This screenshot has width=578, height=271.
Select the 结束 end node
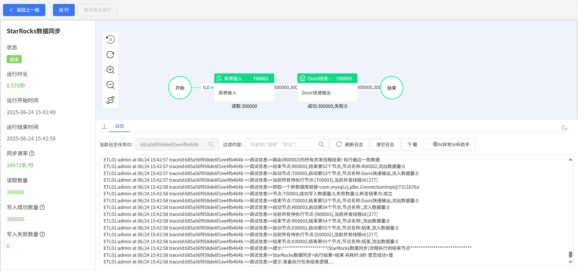coord(392,88)
